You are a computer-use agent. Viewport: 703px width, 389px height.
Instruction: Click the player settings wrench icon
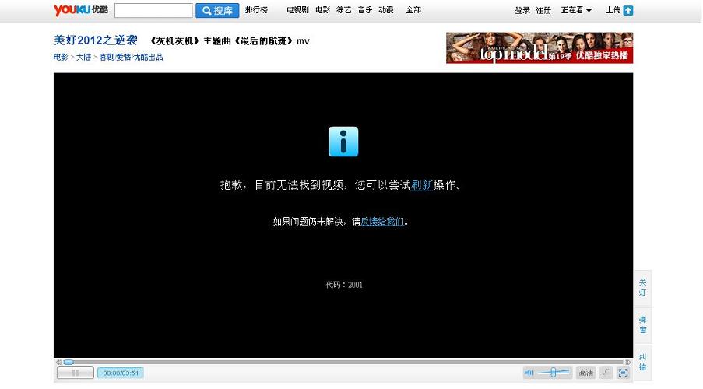pyautogui.click(x=606, y=373)
